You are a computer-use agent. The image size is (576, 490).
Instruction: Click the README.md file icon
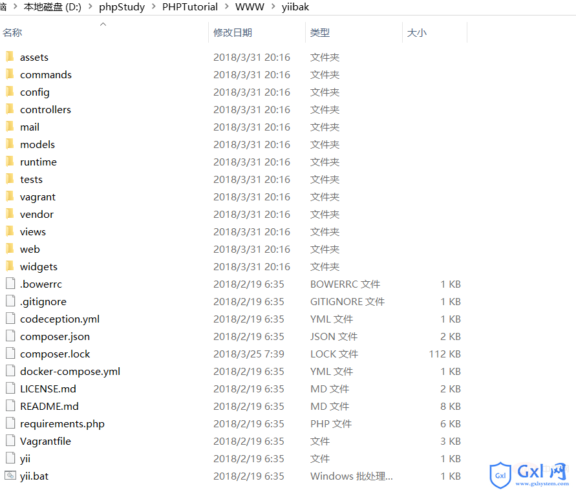coord(10,406)
